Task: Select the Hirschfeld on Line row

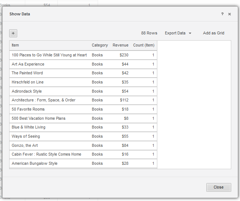Action: click(x=27, y=82)
